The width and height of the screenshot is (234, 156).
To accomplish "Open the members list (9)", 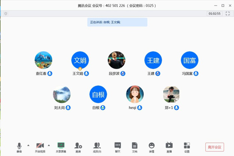I will 97,146.
